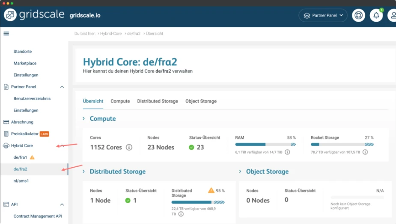Click 'Noch kein Object Storage konfiguriert' text

[351, 206]
